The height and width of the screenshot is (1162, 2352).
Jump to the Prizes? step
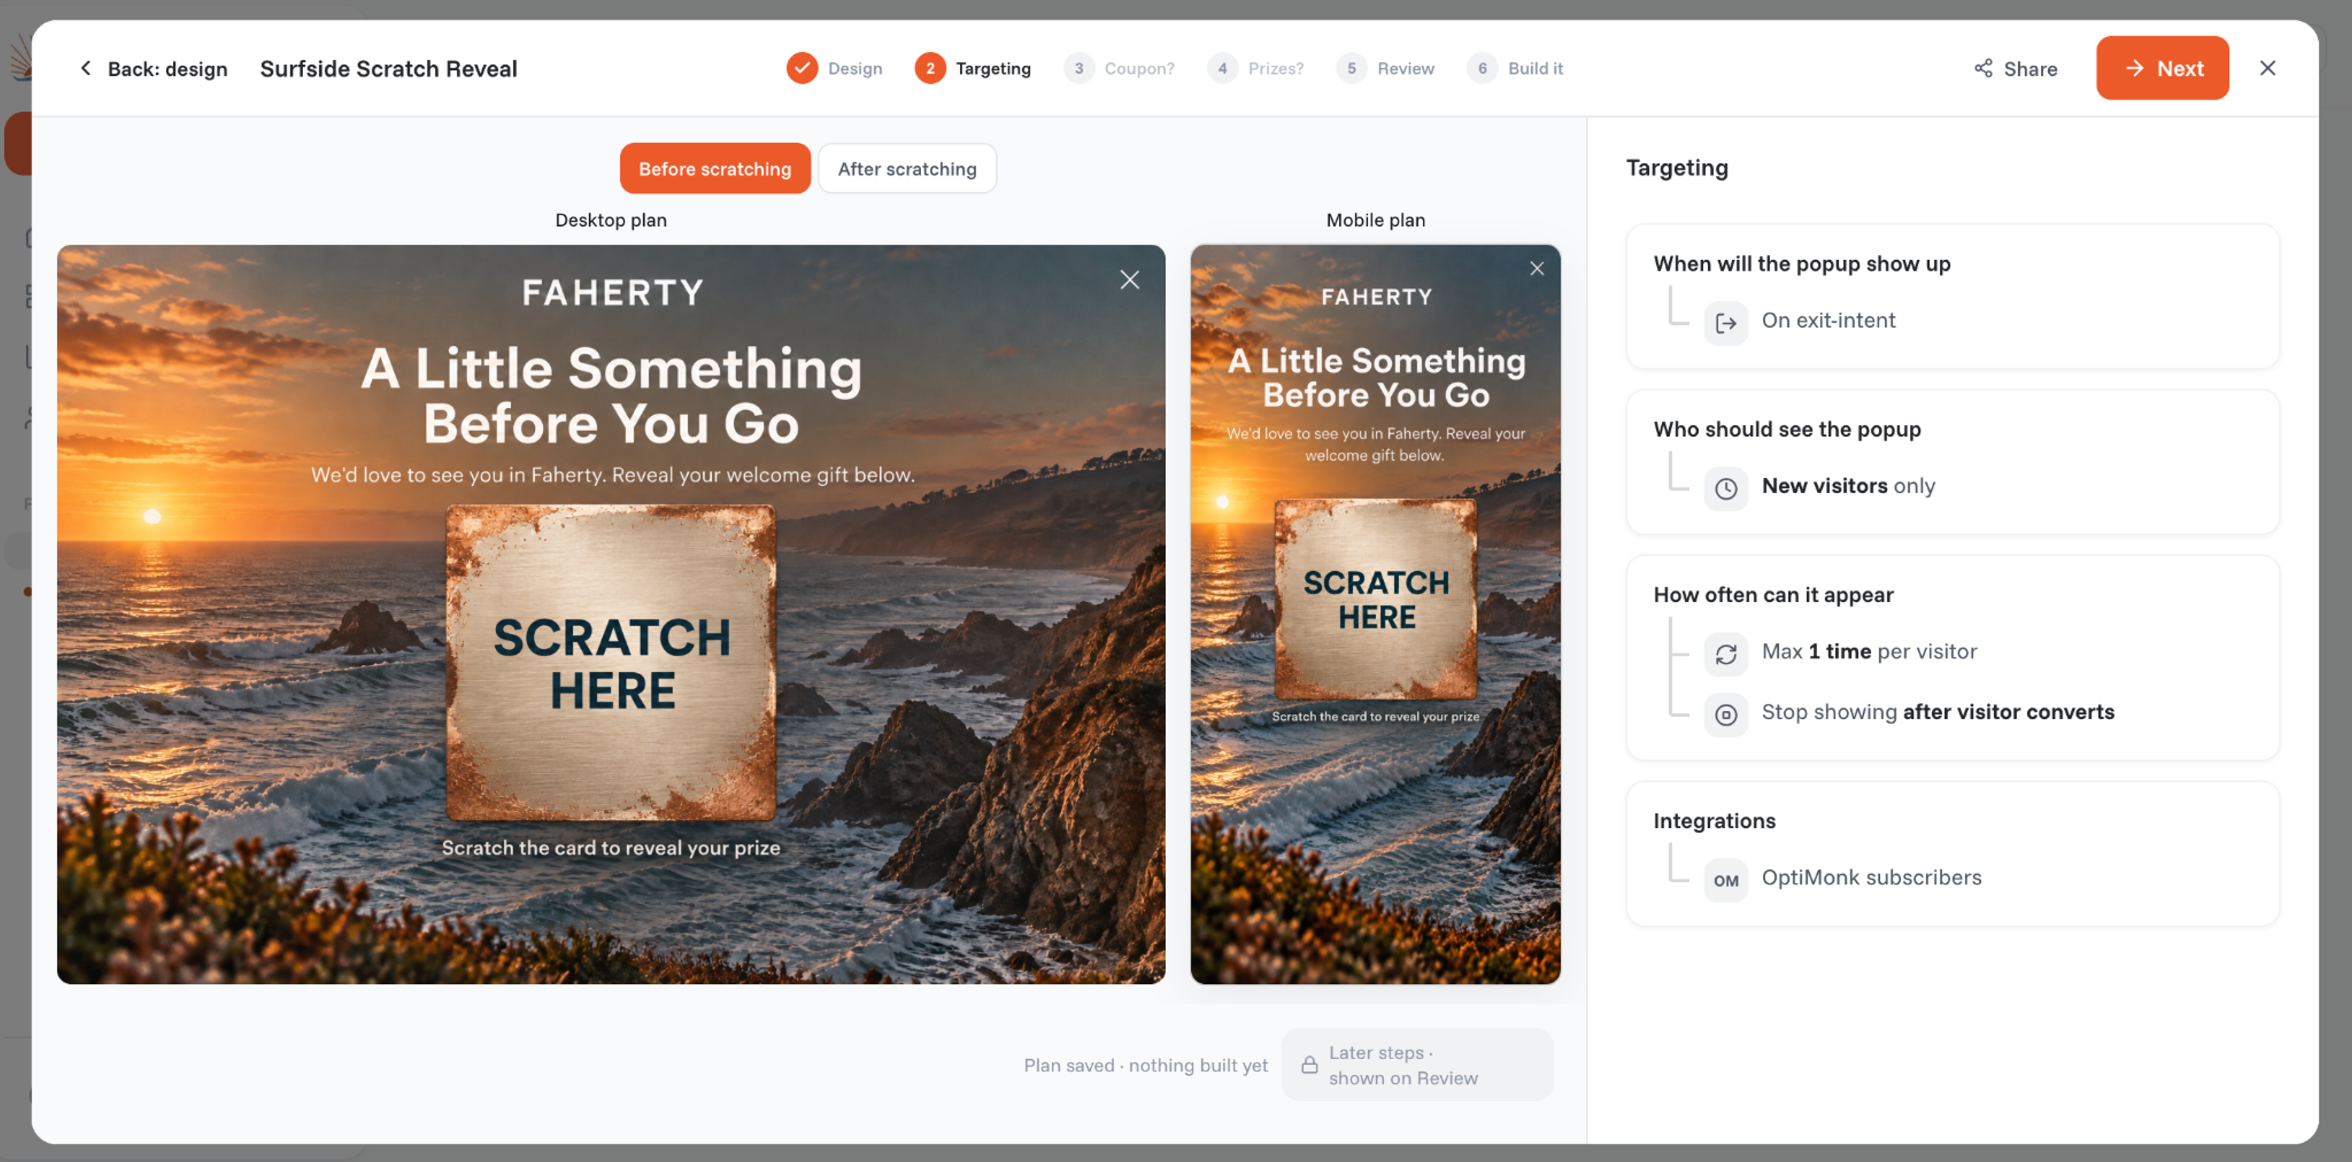tap(1254, 69)
